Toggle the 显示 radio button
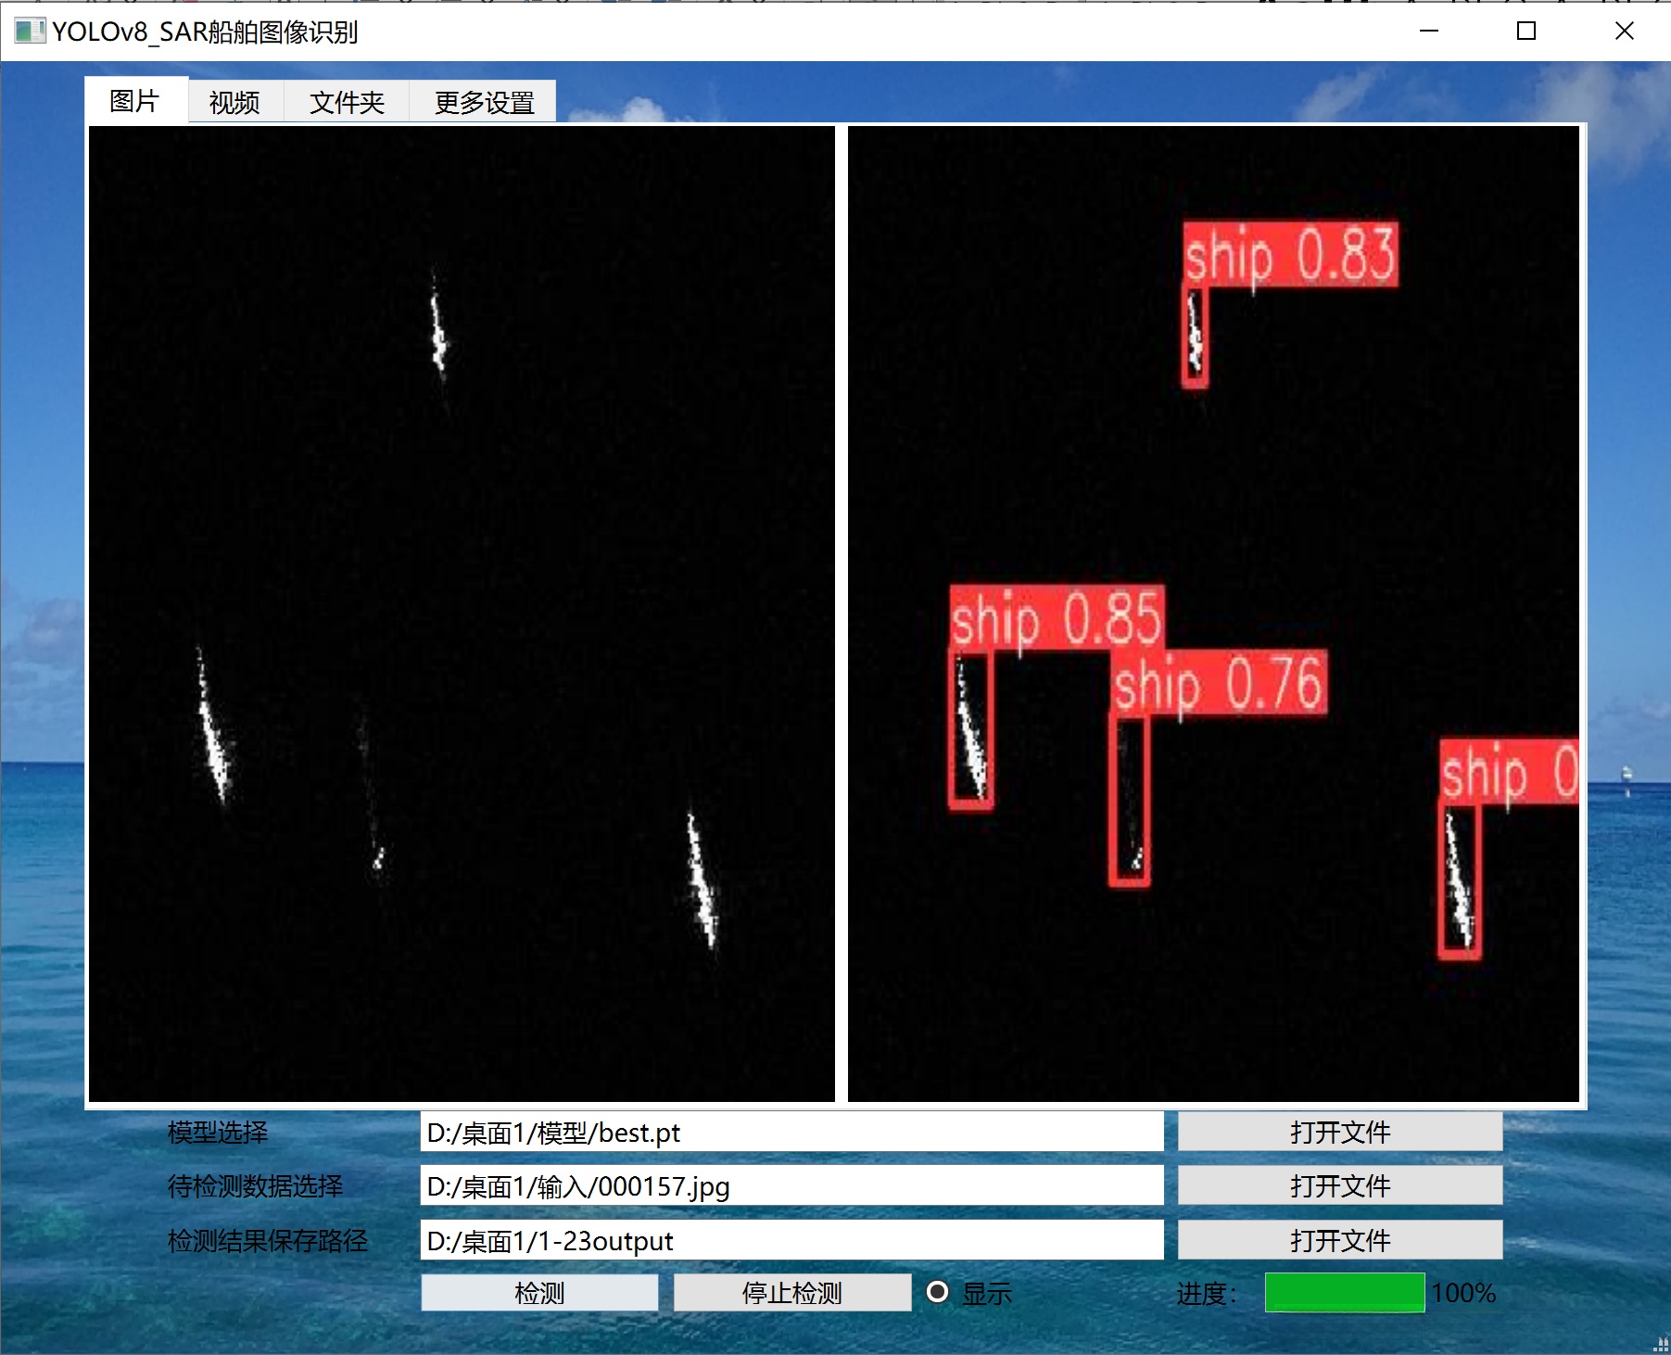The height and width of the screenshot is (1355, 1671). pos(938,1292)
